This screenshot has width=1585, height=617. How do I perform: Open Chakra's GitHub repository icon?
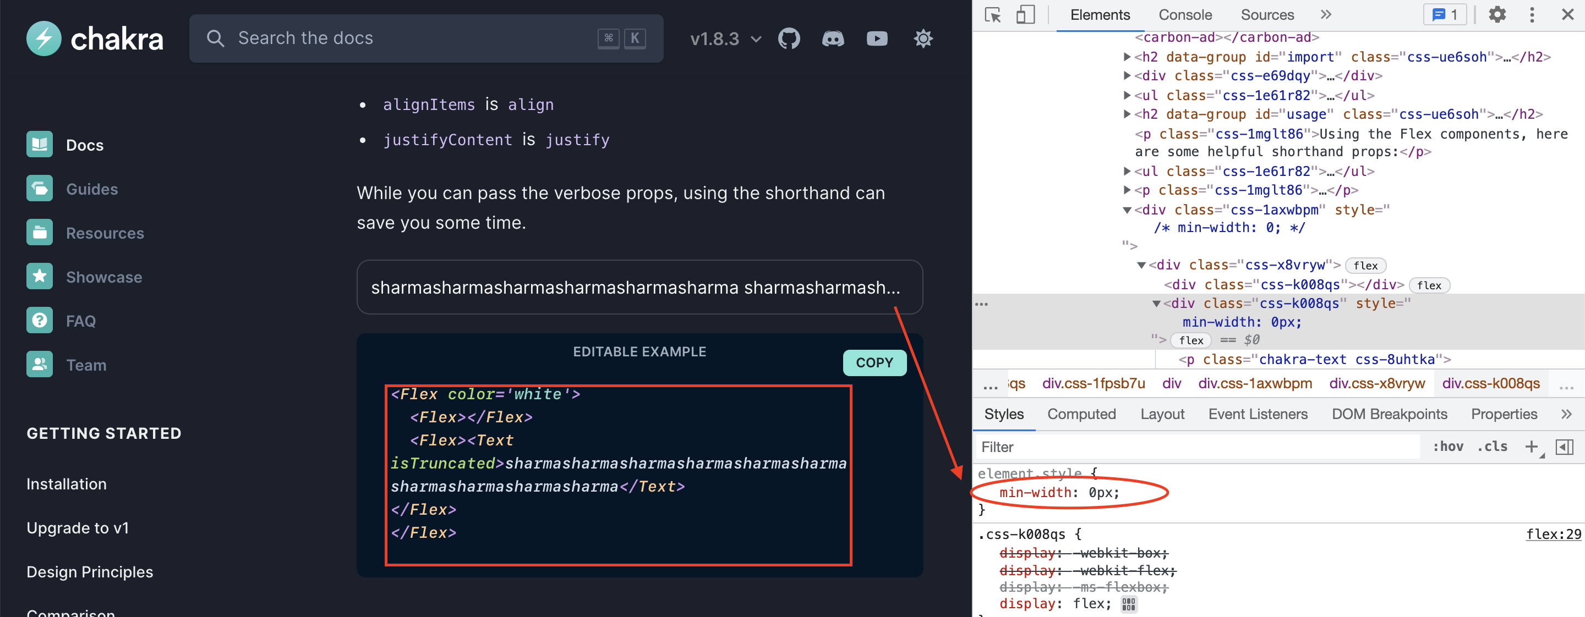coord(789,38)
